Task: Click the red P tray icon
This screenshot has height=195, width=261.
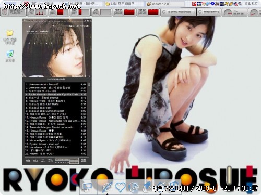Action: pos(194,4)
